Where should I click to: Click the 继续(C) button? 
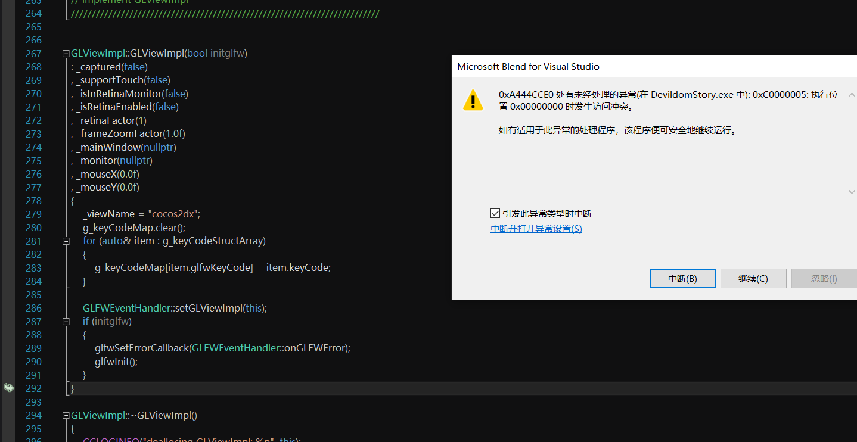coord(753,278)
